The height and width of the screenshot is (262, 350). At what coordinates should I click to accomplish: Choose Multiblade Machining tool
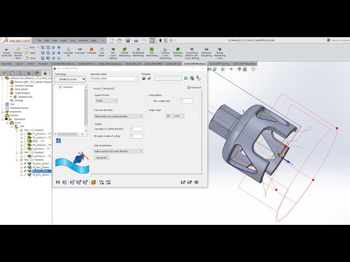[x=138, y=52]
